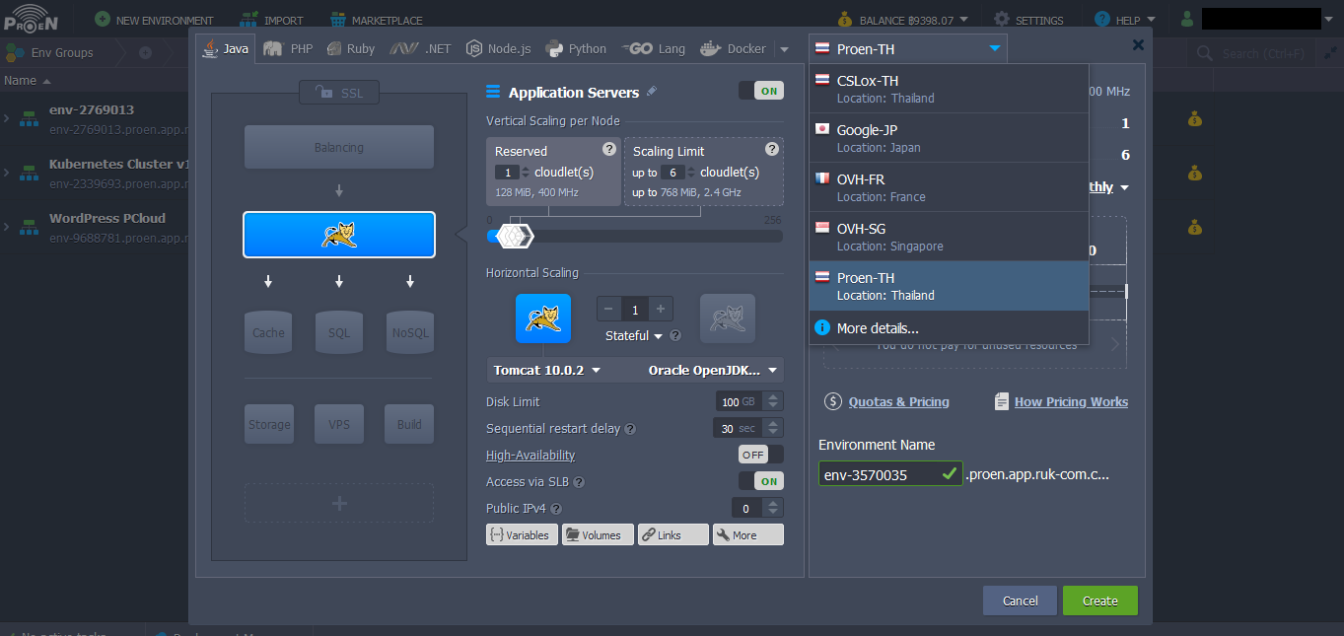Click help icon in Reserved cloudlets box
This screenshot has width=1344, height=636.
[609, 149]
